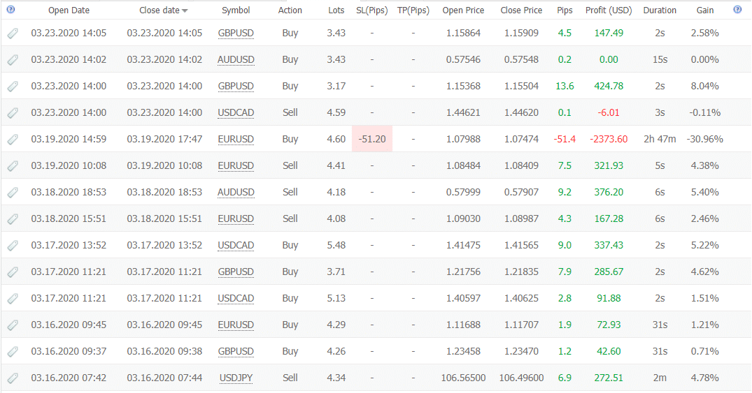Sort table by Profit (USD) column
This screenshot has height=393, width=752.
(609, 10)
